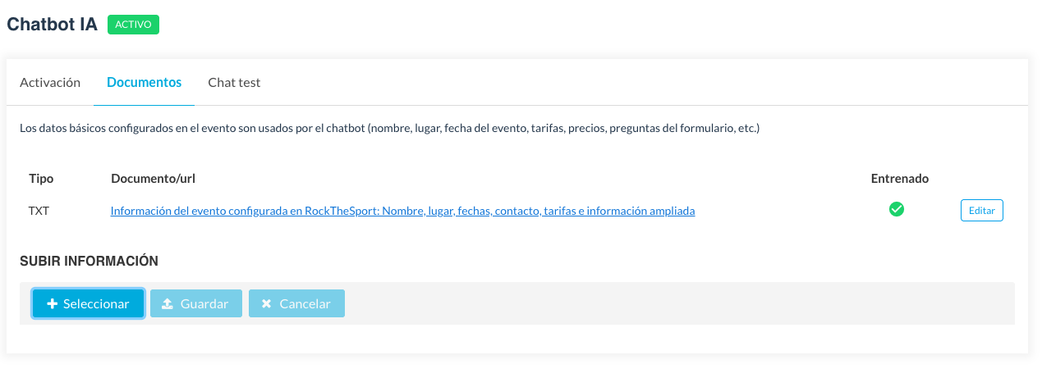Image resolution: width=1042 pixels, height=378 pixels.
Task: Click the Documento/url column header
Action: (x=153, y=178)
